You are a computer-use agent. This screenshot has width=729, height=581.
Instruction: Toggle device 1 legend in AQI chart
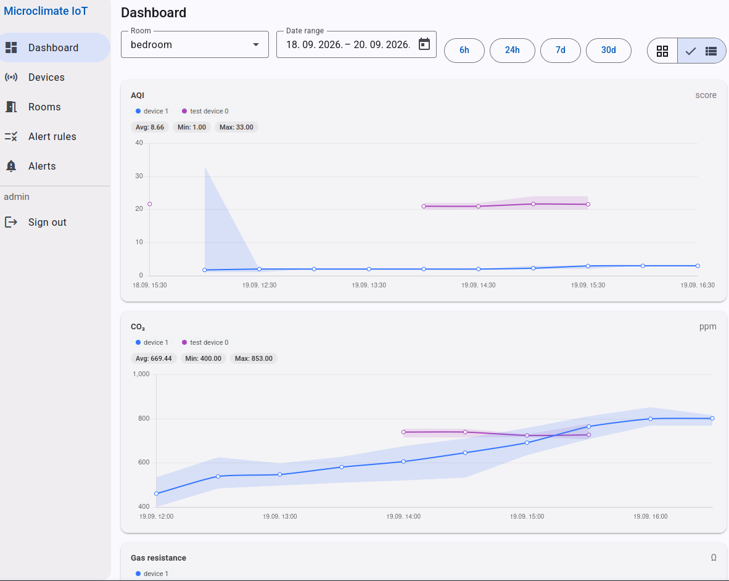[152, 111]
